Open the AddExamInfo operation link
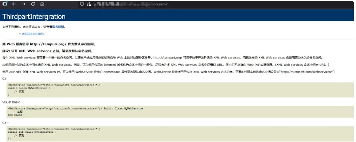Screen dimensions: 356x142 (x=33, y=34)
